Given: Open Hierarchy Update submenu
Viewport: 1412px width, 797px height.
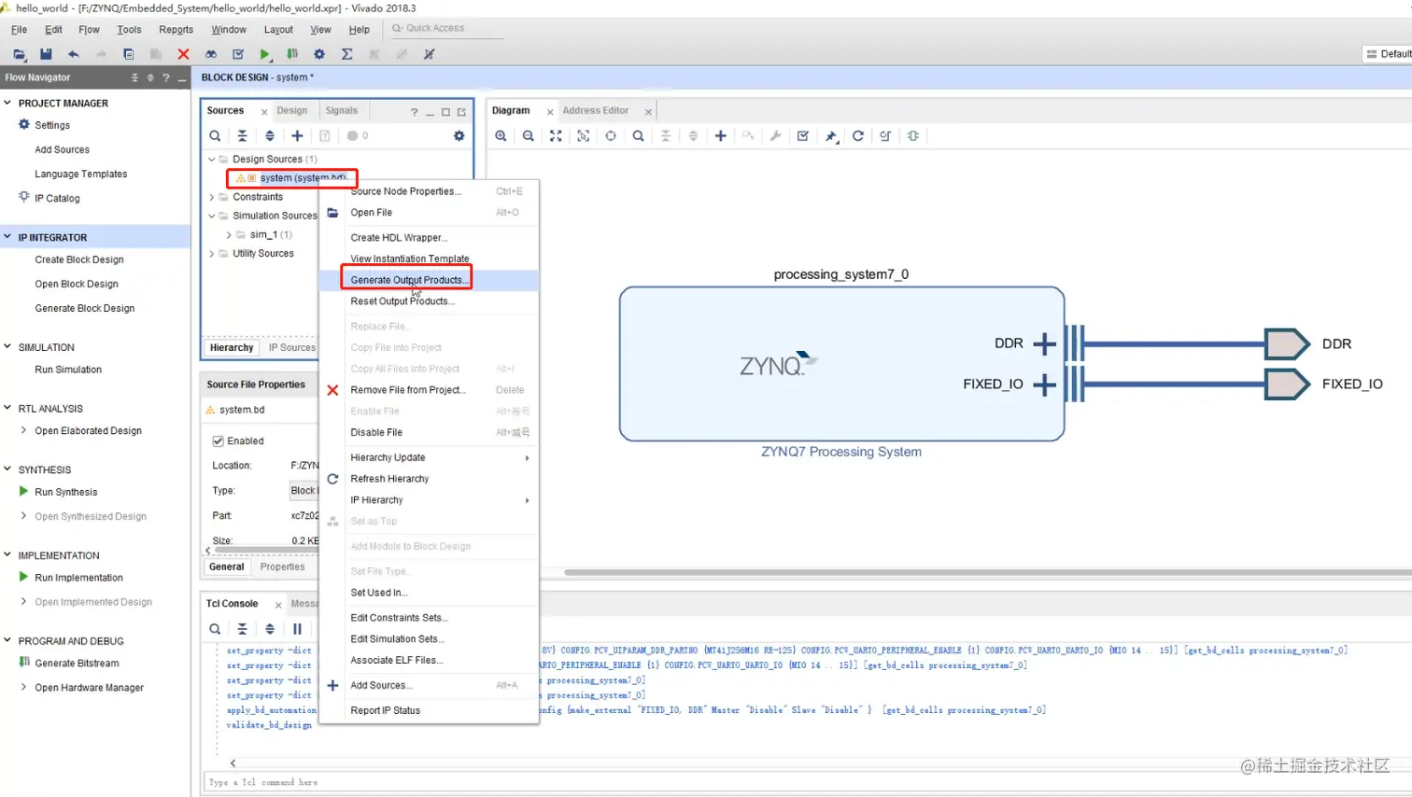Looking at the screenshot, I should (429, 457).
